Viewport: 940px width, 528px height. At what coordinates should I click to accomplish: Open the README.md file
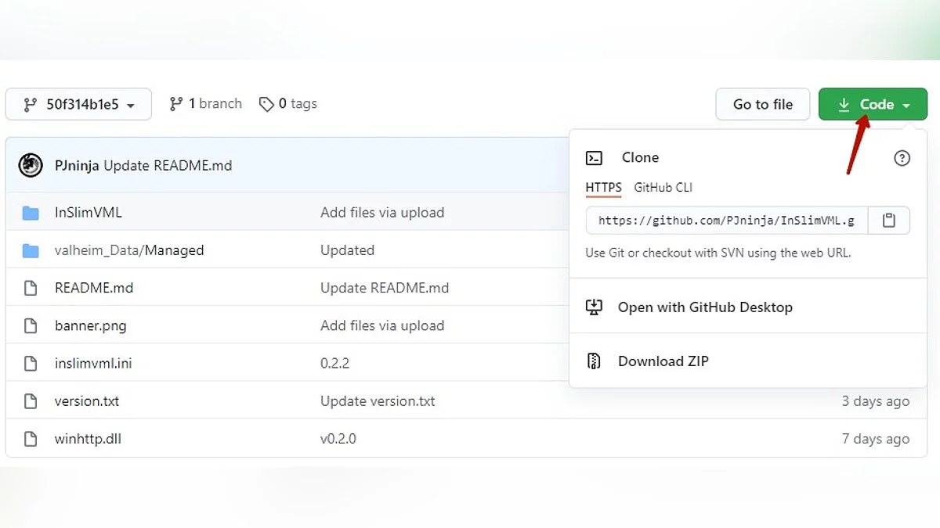[94, 288]
